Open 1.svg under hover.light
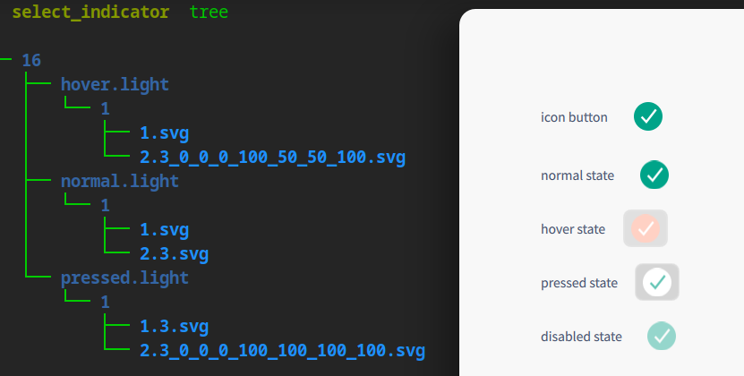 (x=164, y=133)
